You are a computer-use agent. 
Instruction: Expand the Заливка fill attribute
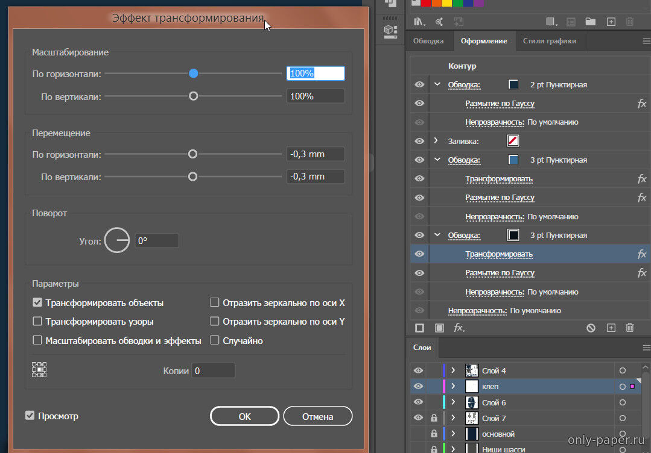click(436, 141)
